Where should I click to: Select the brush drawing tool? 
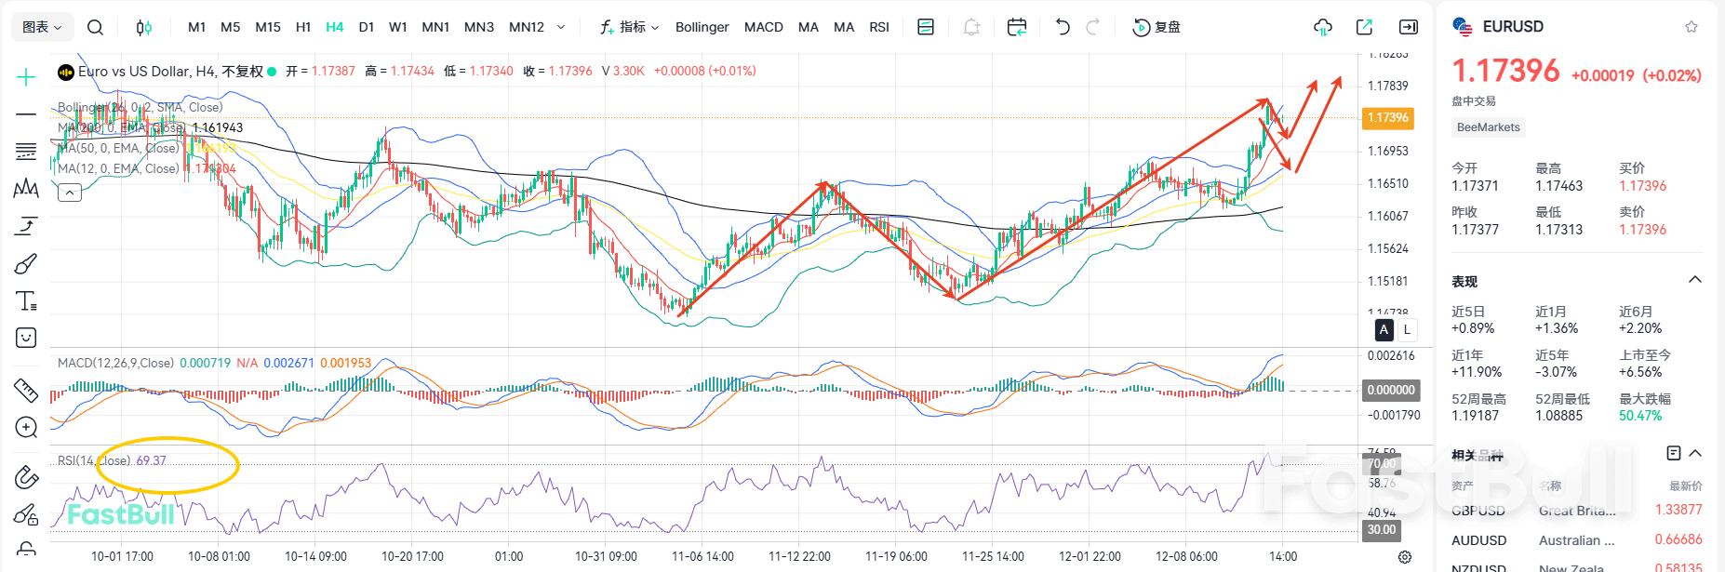26,264
